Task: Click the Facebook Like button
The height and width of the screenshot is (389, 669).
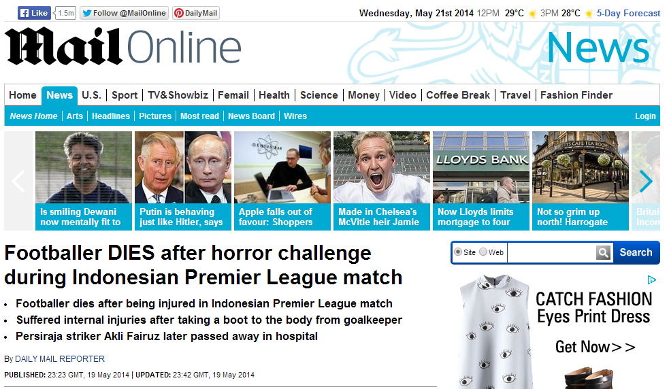Action: pos(34,13)
